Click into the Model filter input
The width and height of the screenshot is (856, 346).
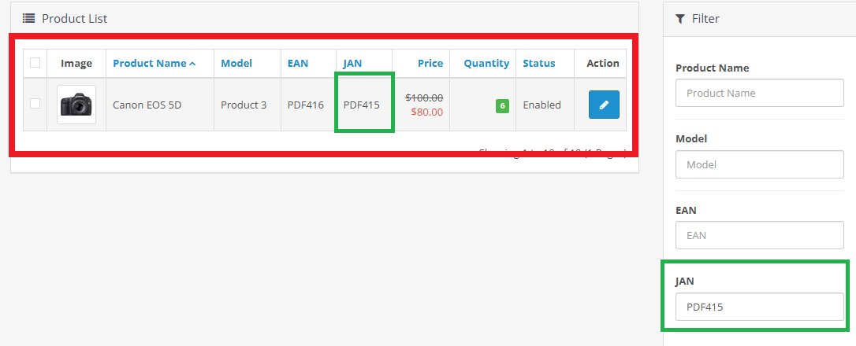click(x=760, y=164)
